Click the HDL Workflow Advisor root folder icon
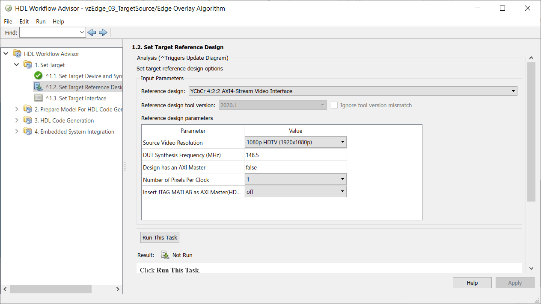This screenshot has height=304, width=541. point(17,54)
